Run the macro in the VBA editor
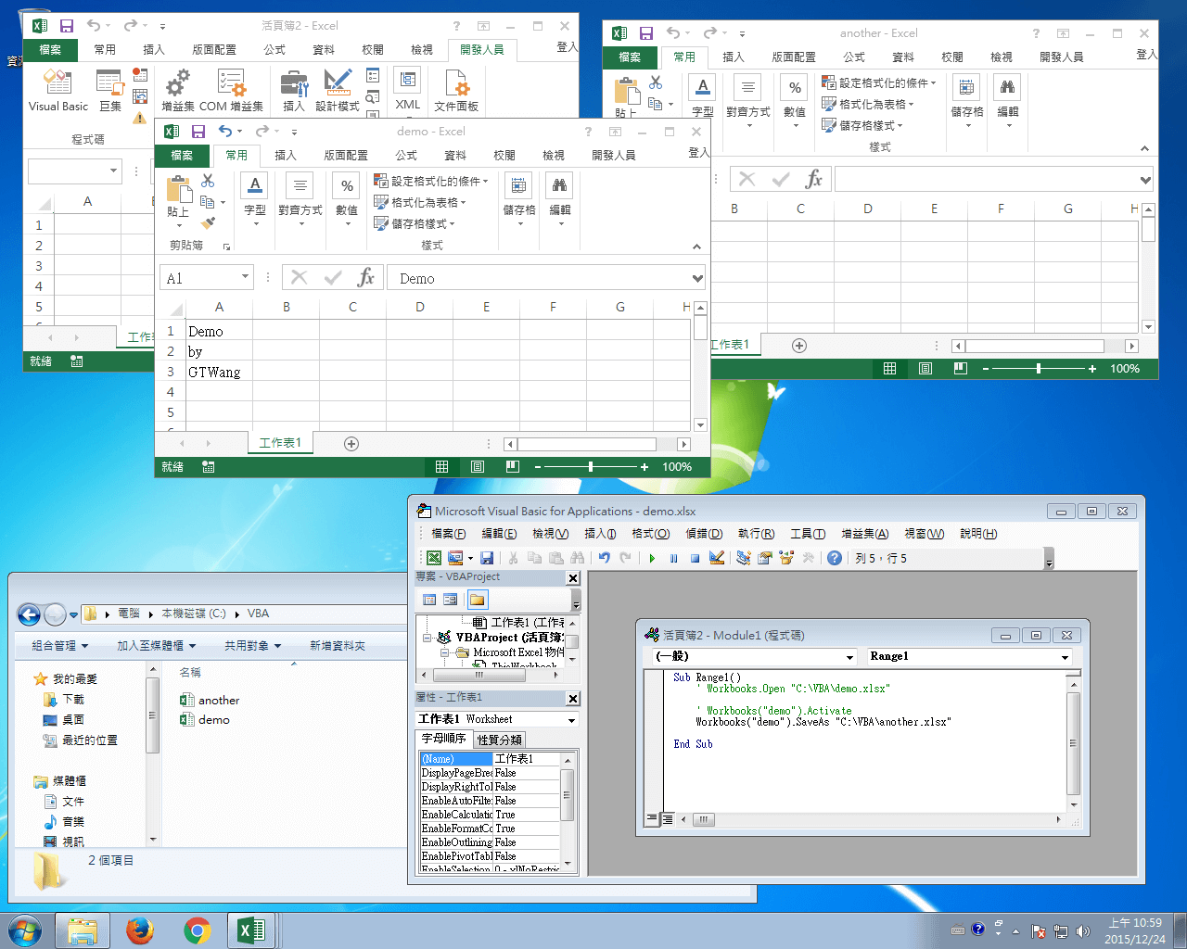 [x=652, y=557]
